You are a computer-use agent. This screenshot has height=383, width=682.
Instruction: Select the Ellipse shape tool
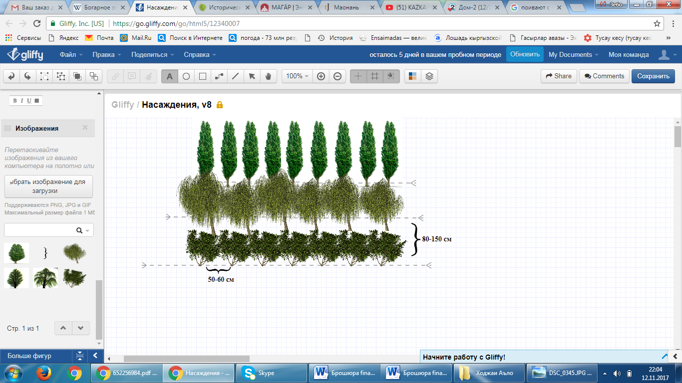186,76
